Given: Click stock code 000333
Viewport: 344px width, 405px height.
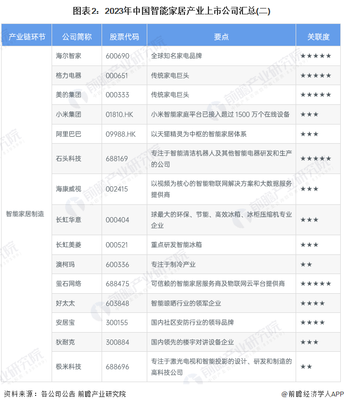Looking at the screenshot, I should [x=118, y=95].
